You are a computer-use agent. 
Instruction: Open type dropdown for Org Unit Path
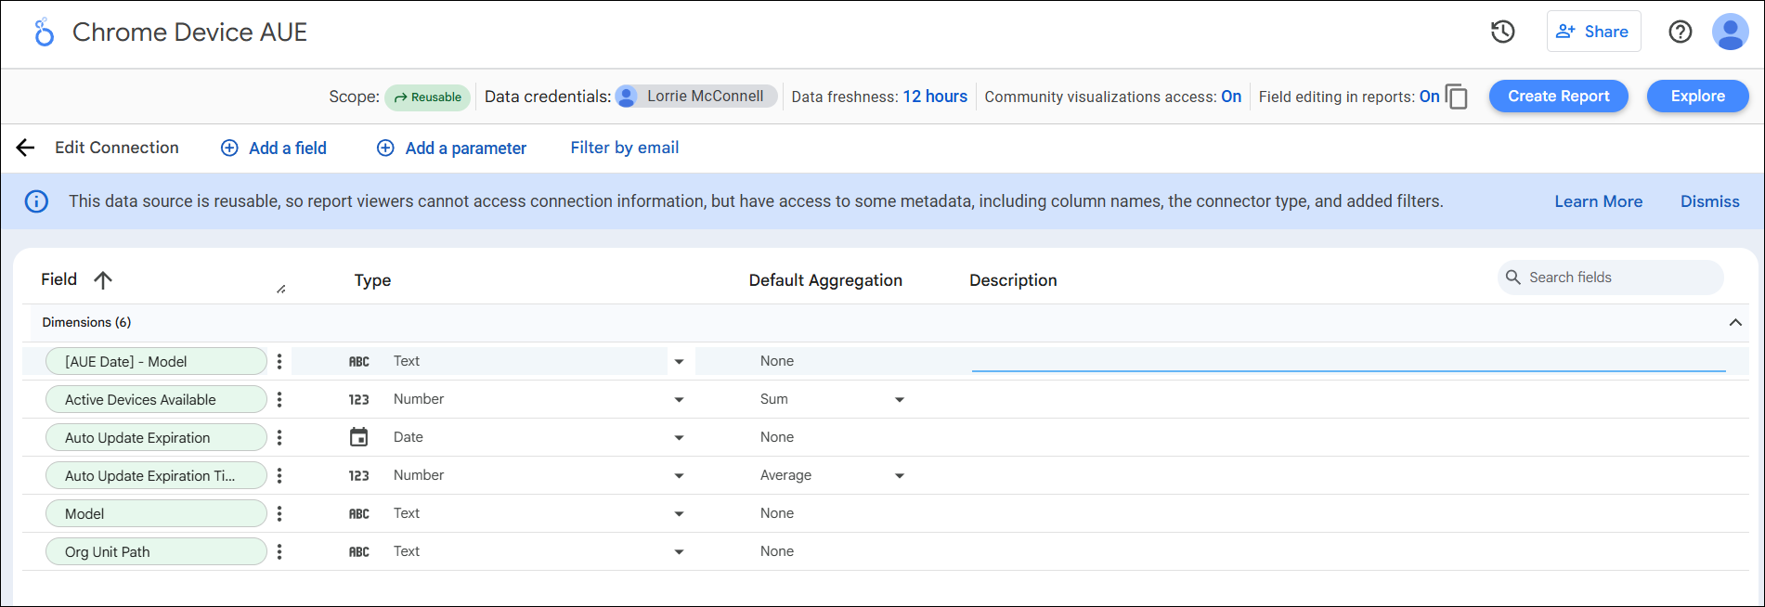(x=679, y=552)
